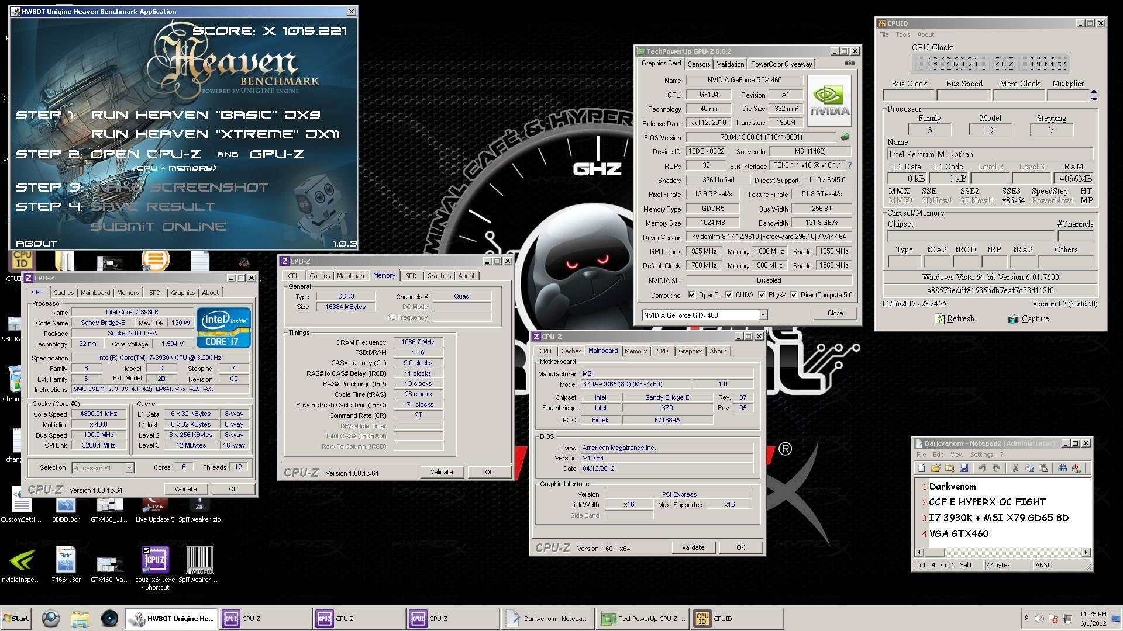Click the New document icon in Notepad2
The height and width of the screenshot is (631, 1123).
(x=922, y=468)
